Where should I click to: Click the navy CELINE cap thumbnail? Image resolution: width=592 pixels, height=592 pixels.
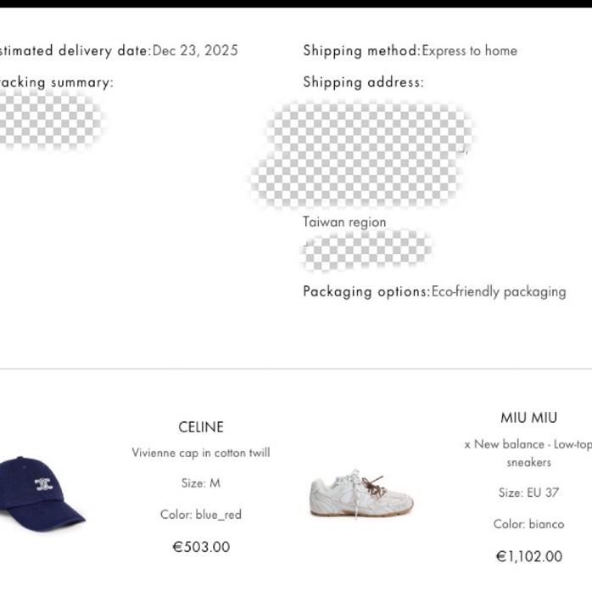(41, 493)
